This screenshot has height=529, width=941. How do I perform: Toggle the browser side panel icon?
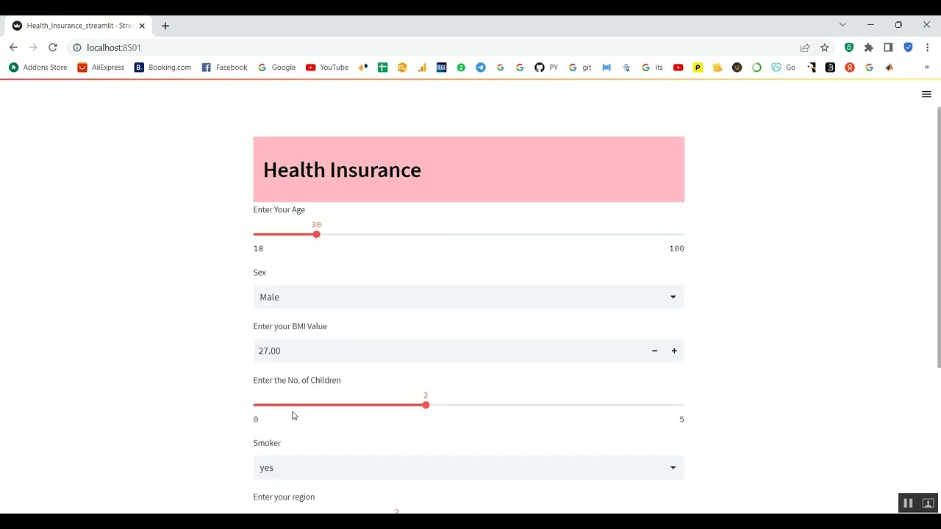pos(888,47)
